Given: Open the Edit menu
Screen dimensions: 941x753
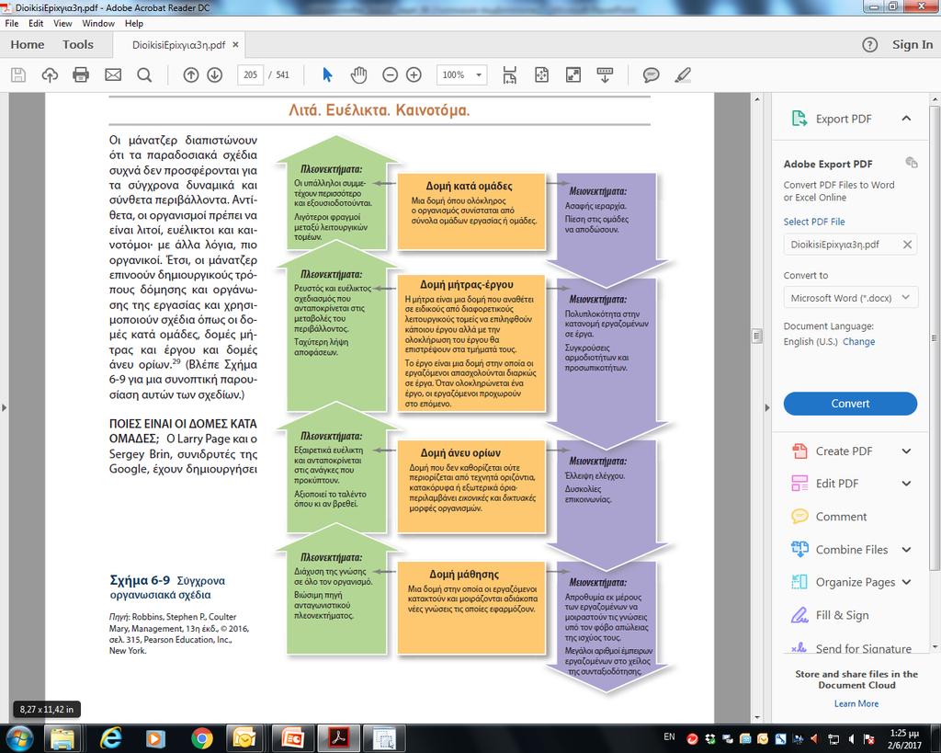Looking at the screenshot, I should click(36, 23).
